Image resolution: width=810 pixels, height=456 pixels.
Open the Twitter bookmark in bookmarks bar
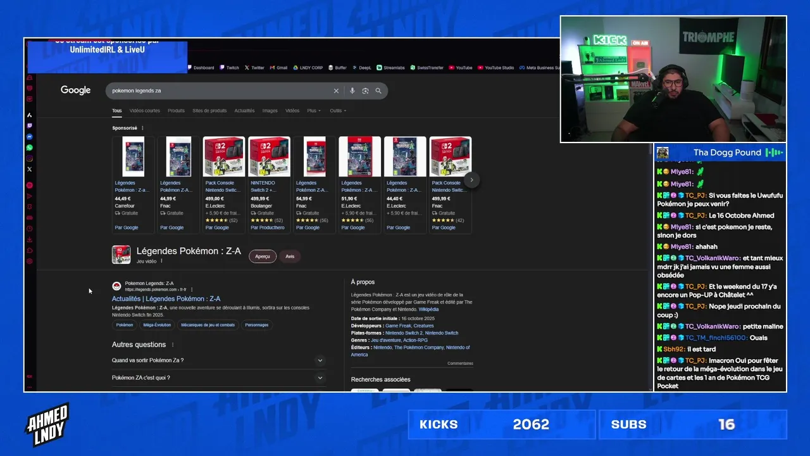pyautogui.click(x=254, y=68)
